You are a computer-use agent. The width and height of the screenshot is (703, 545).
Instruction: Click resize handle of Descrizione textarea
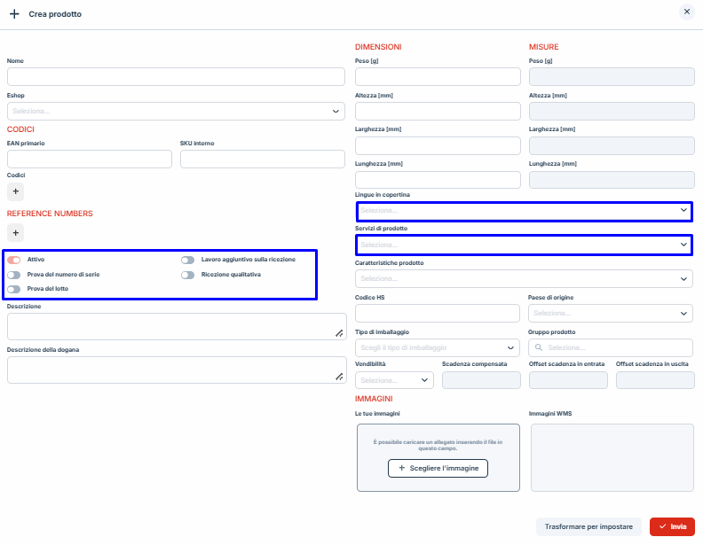[x=338, y=333]
